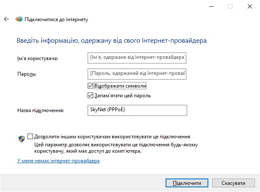Toggle the Відображати символи checkbox
Image resolution: width=260 pixels, height=192 pixels.
pos(90,86)
